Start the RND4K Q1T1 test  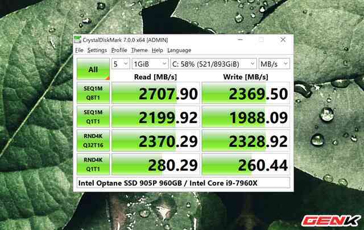click(93, 164)
